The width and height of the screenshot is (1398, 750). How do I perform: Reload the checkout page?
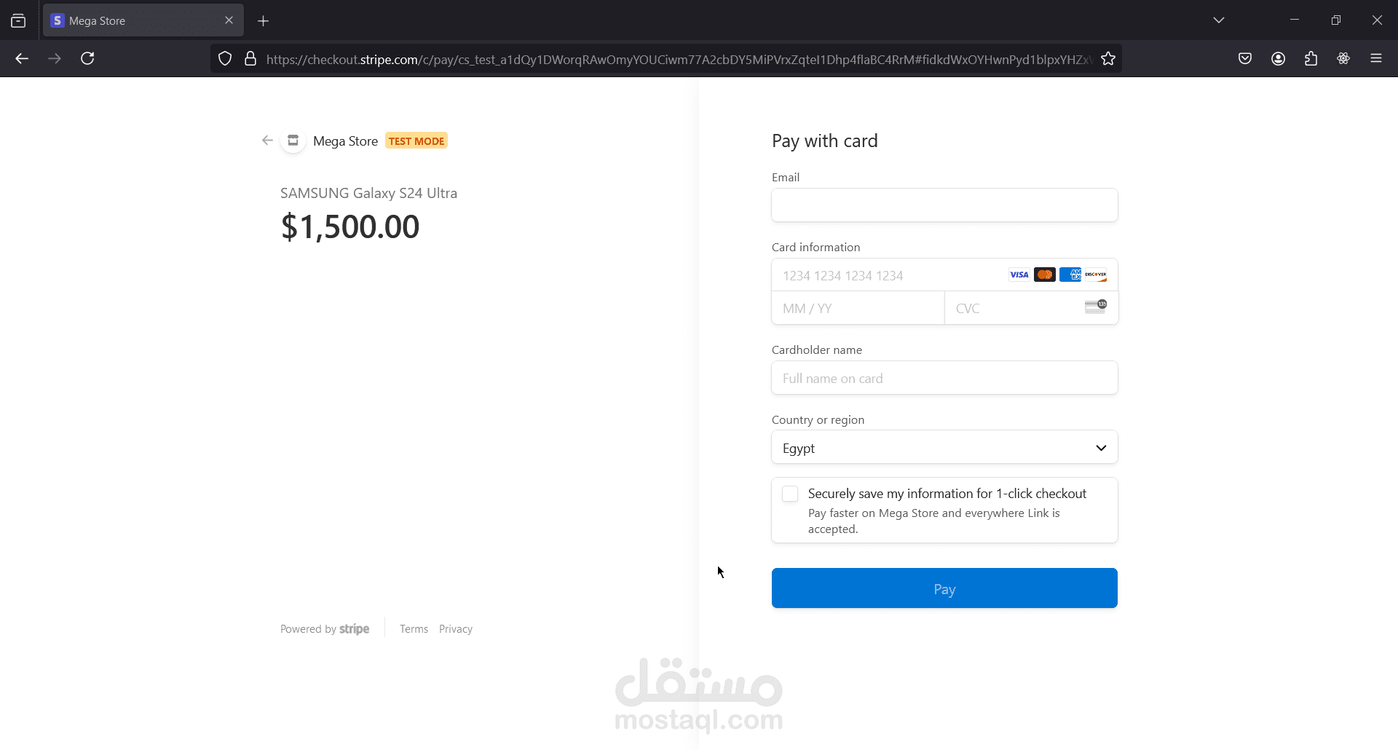pyautogui.click(x=87, y=59)
